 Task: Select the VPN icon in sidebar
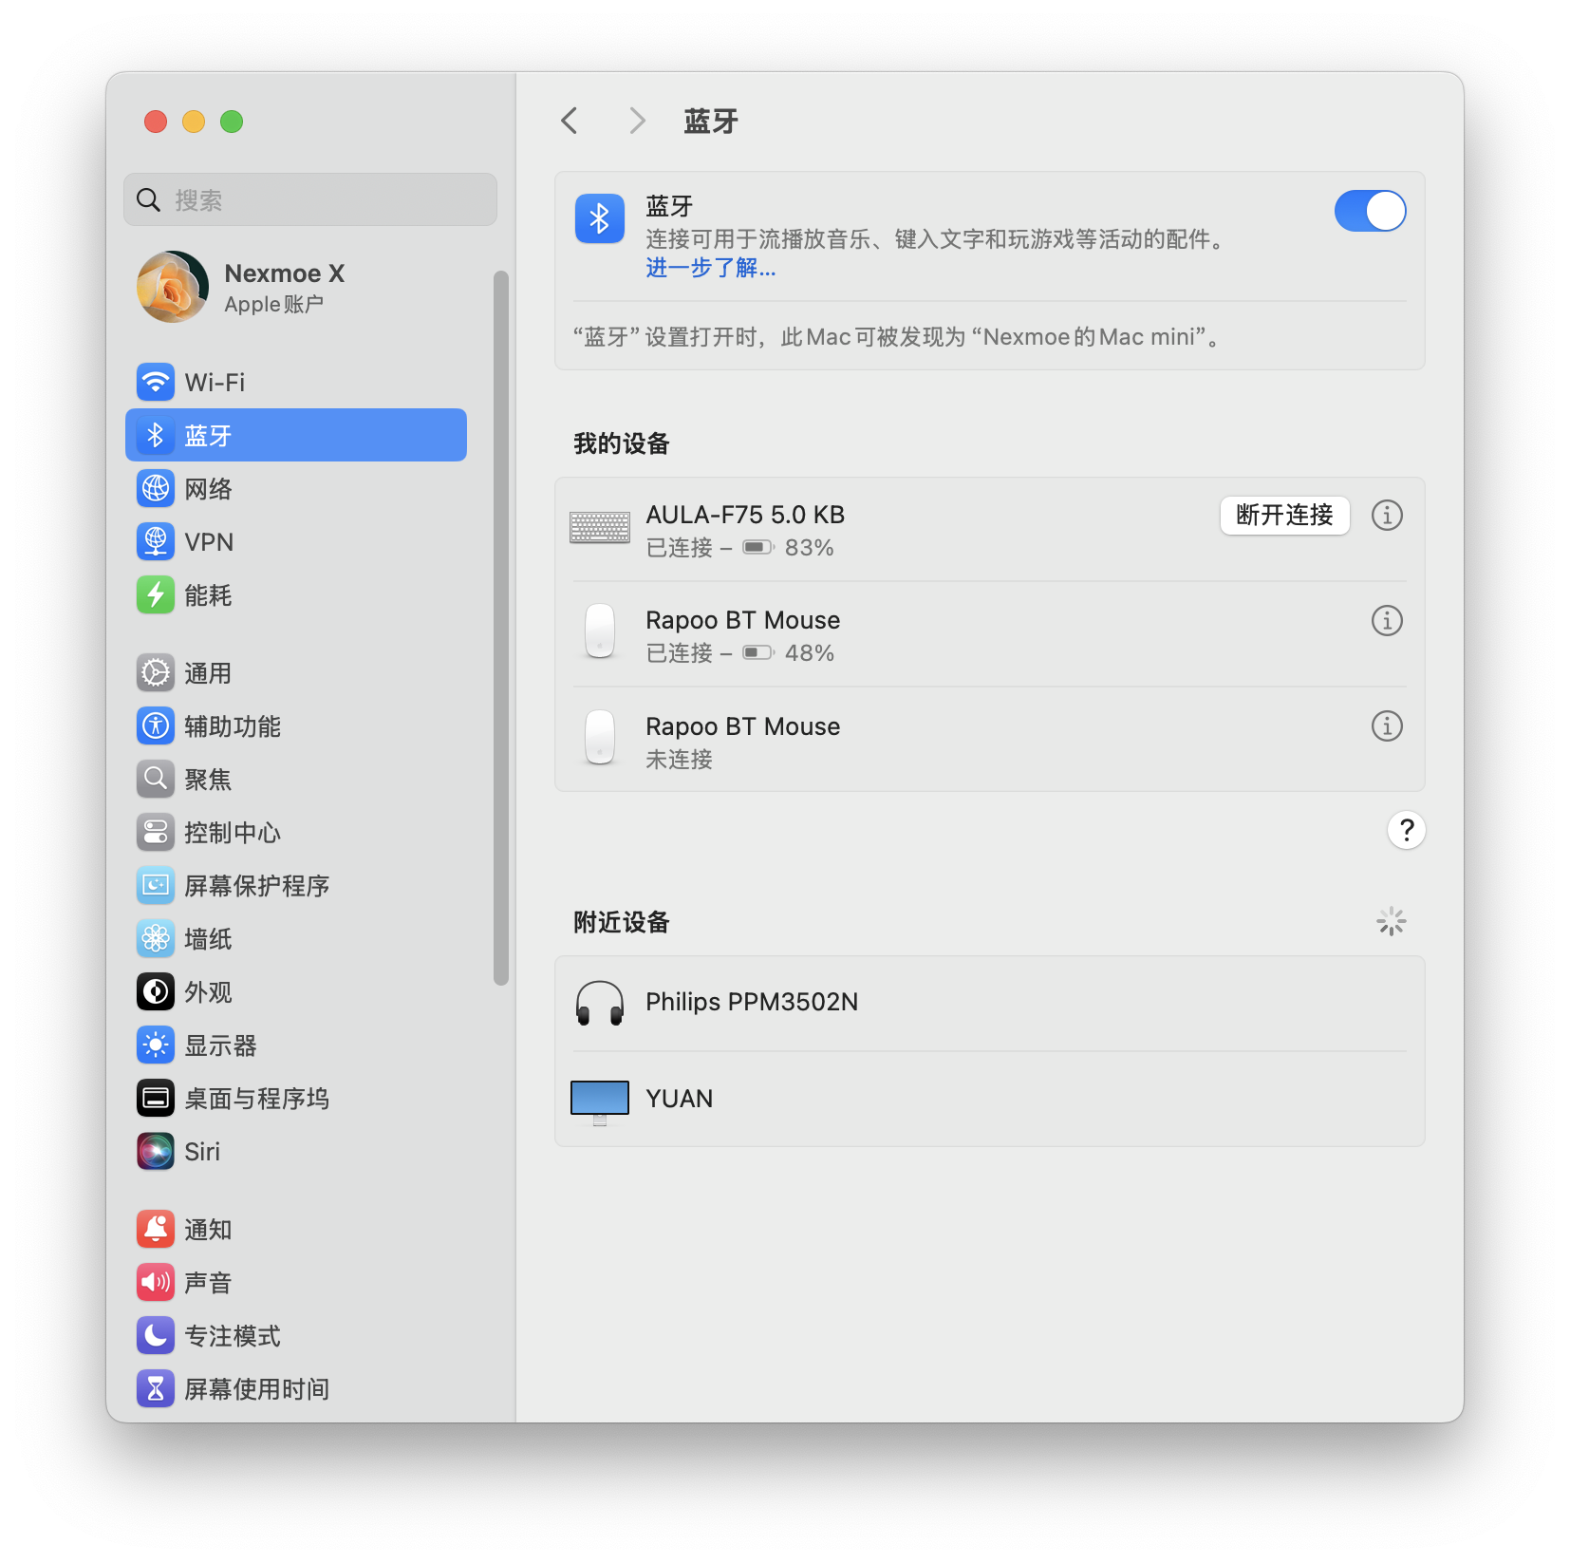coord(156,542)
